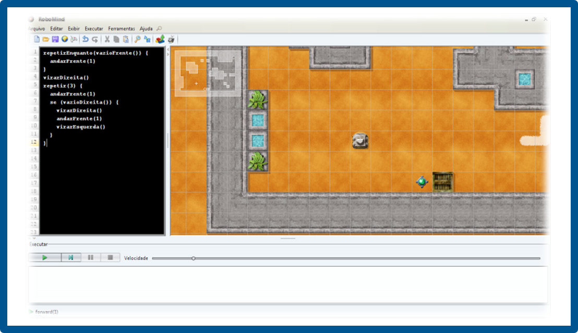The height and width of the screenshot is (333, 578).
Task: Paste code from clipboard
Action: point(126,39)
